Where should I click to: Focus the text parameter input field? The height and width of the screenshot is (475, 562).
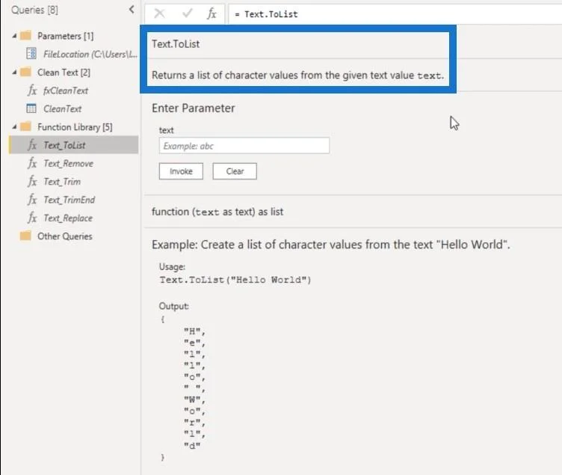[244, 146]
